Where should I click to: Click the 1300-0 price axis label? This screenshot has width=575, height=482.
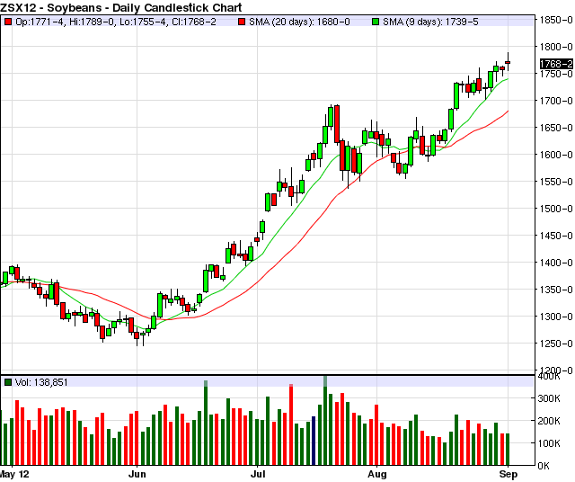[x=555, y=317]
